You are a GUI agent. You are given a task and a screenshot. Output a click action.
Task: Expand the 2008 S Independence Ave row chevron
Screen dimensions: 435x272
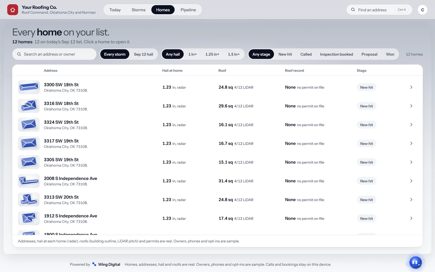411,181
